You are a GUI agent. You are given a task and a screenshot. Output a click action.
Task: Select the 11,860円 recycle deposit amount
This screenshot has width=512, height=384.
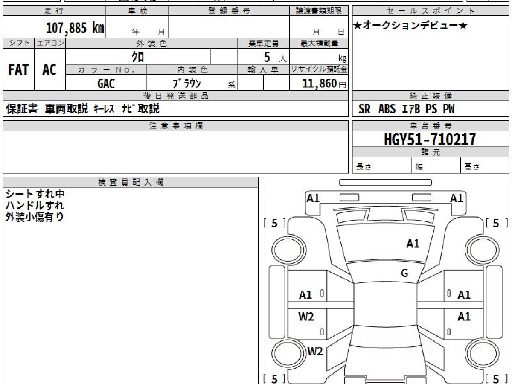(324, 84)
